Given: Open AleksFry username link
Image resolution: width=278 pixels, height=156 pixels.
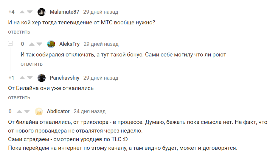Looking at the screenshot, I should (69, 44).
